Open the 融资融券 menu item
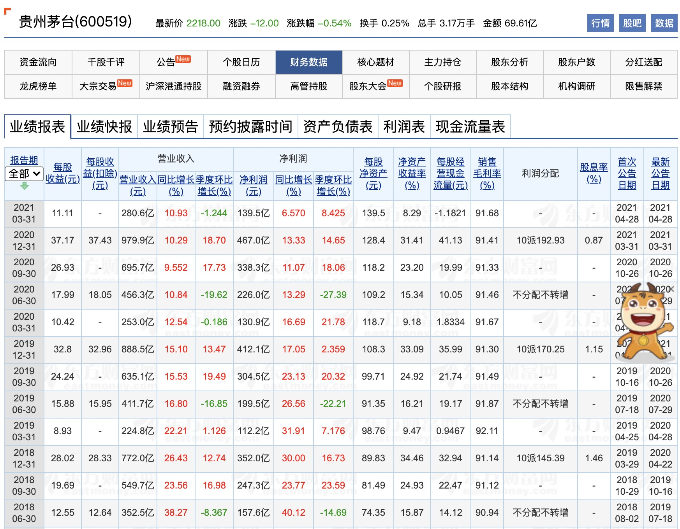The width and height of the screenshot is (680, 529). tap(241, 86)
